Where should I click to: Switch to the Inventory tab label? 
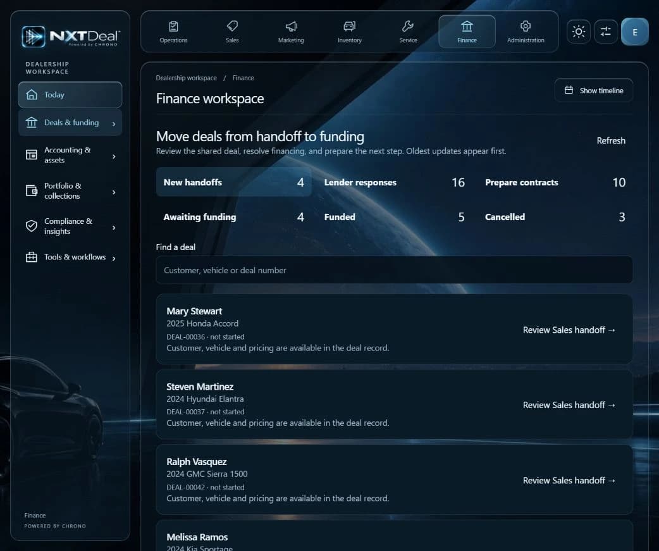tap(350, 40)
